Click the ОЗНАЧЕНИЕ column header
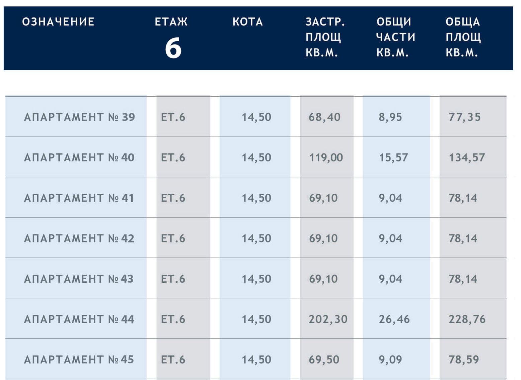The image size is (521, 380). click(58, 22)
